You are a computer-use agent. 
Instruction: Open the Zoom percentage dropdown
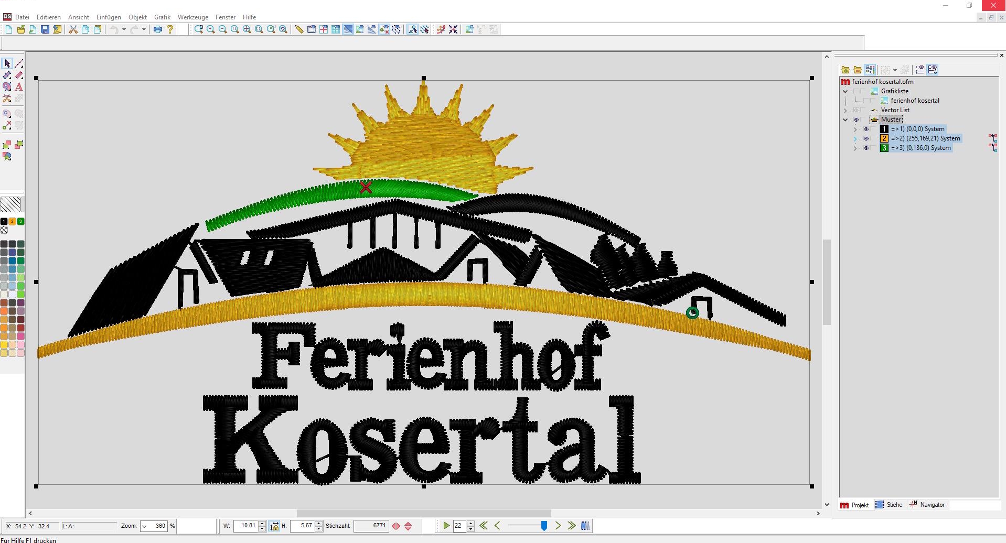point(145,526)
